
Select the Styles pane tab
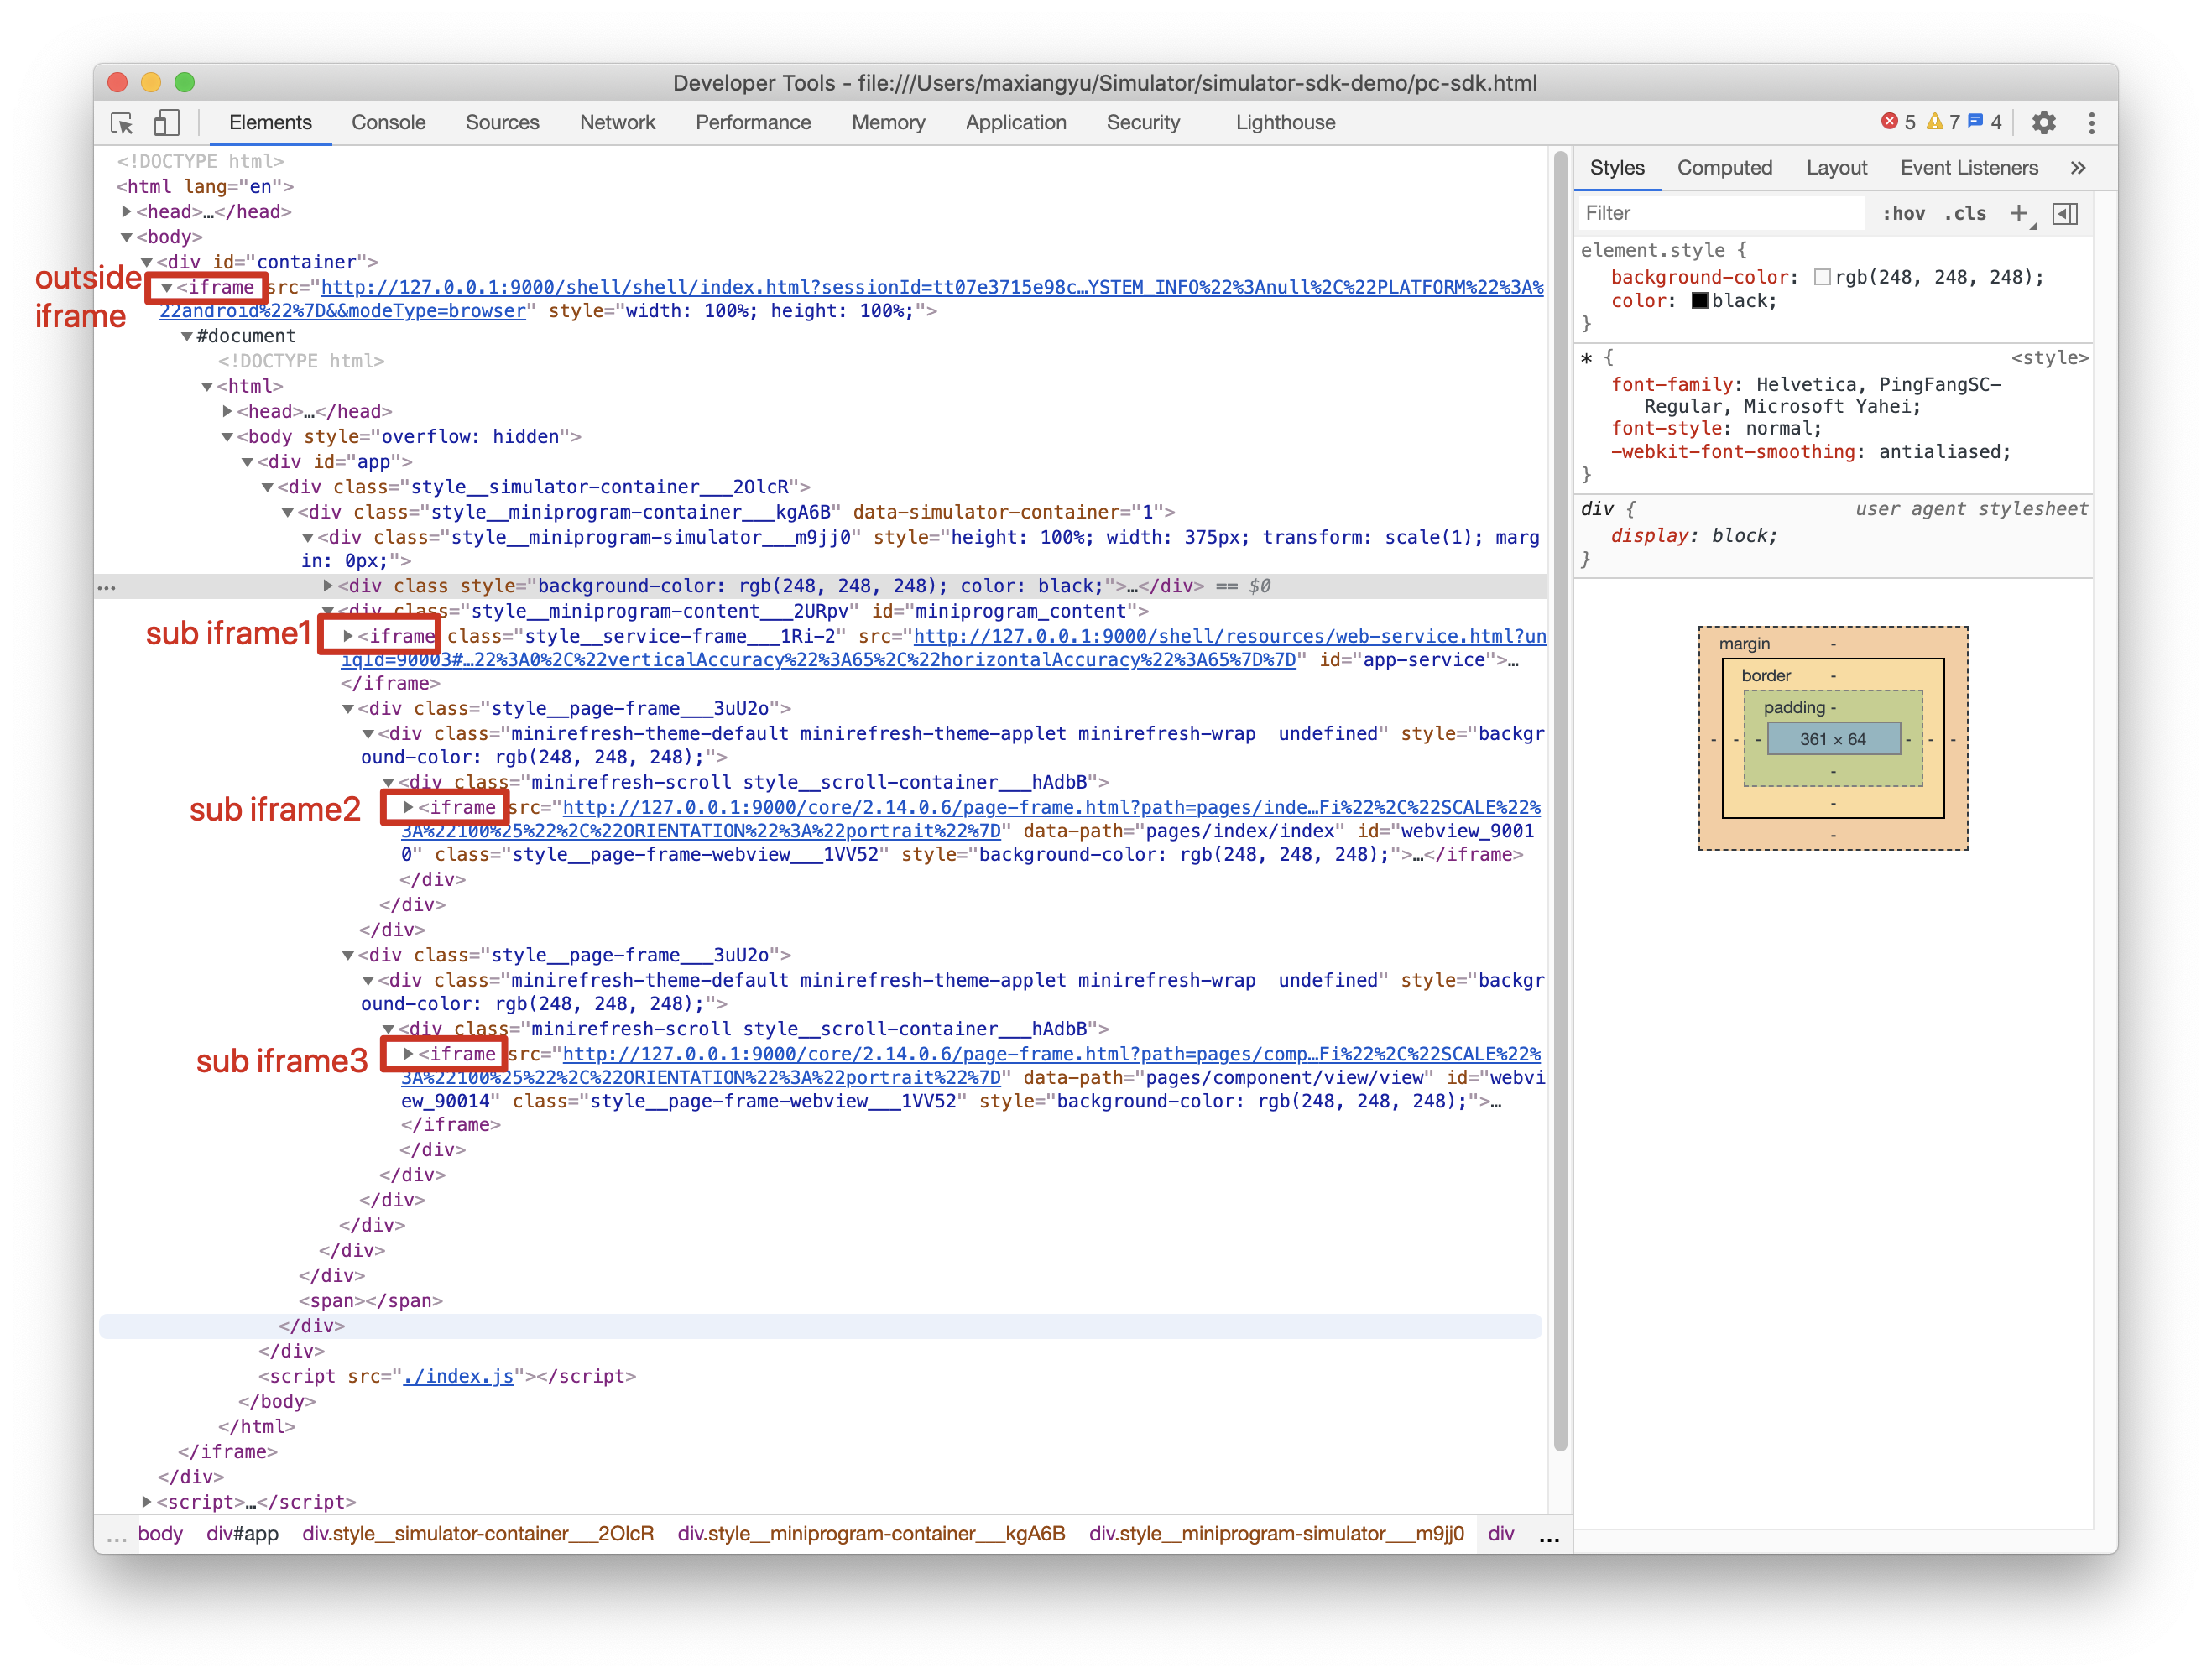pyautogui.click(x=1617, y=168)
